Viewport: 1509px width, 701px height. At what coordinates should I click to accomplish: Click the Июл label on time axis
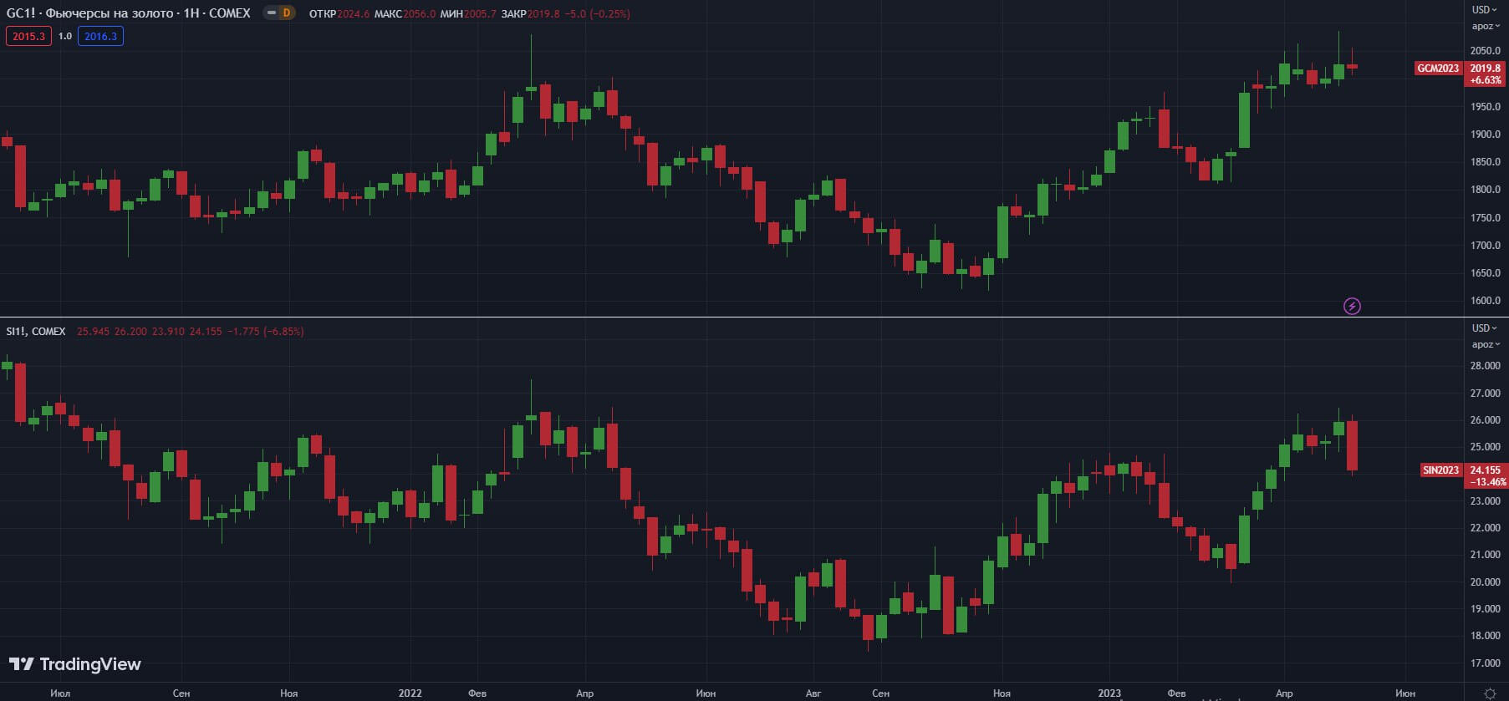point(60,693)
